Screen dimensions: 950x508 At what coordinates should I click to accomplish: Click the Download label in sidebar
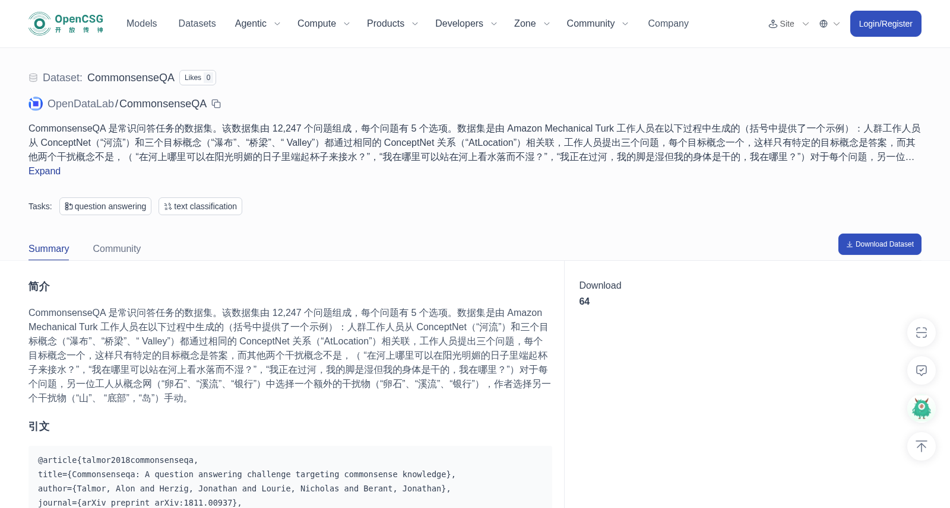[x=600, y=286]
